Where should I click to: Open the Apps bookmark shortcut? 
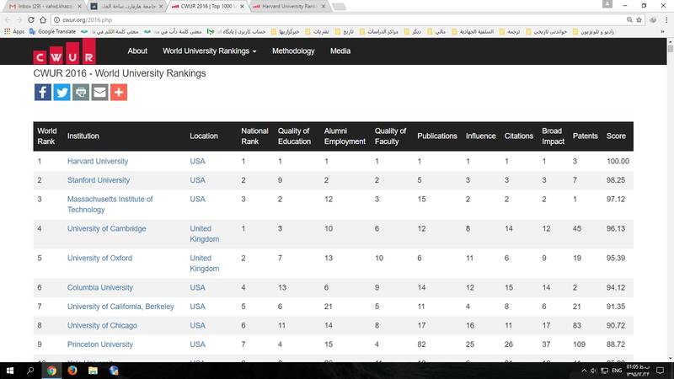pyautogui.click(x=14, y=31)
